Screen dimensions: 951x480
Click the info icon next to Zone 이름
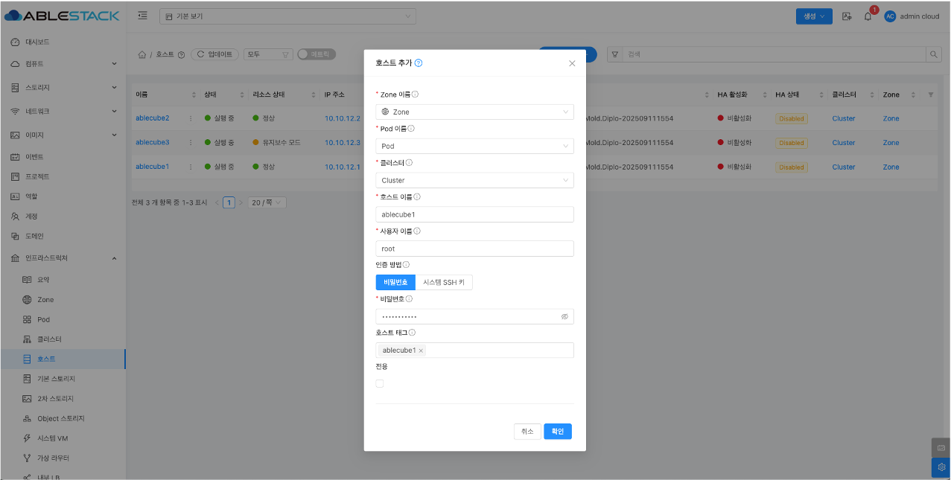click(415, 95)
